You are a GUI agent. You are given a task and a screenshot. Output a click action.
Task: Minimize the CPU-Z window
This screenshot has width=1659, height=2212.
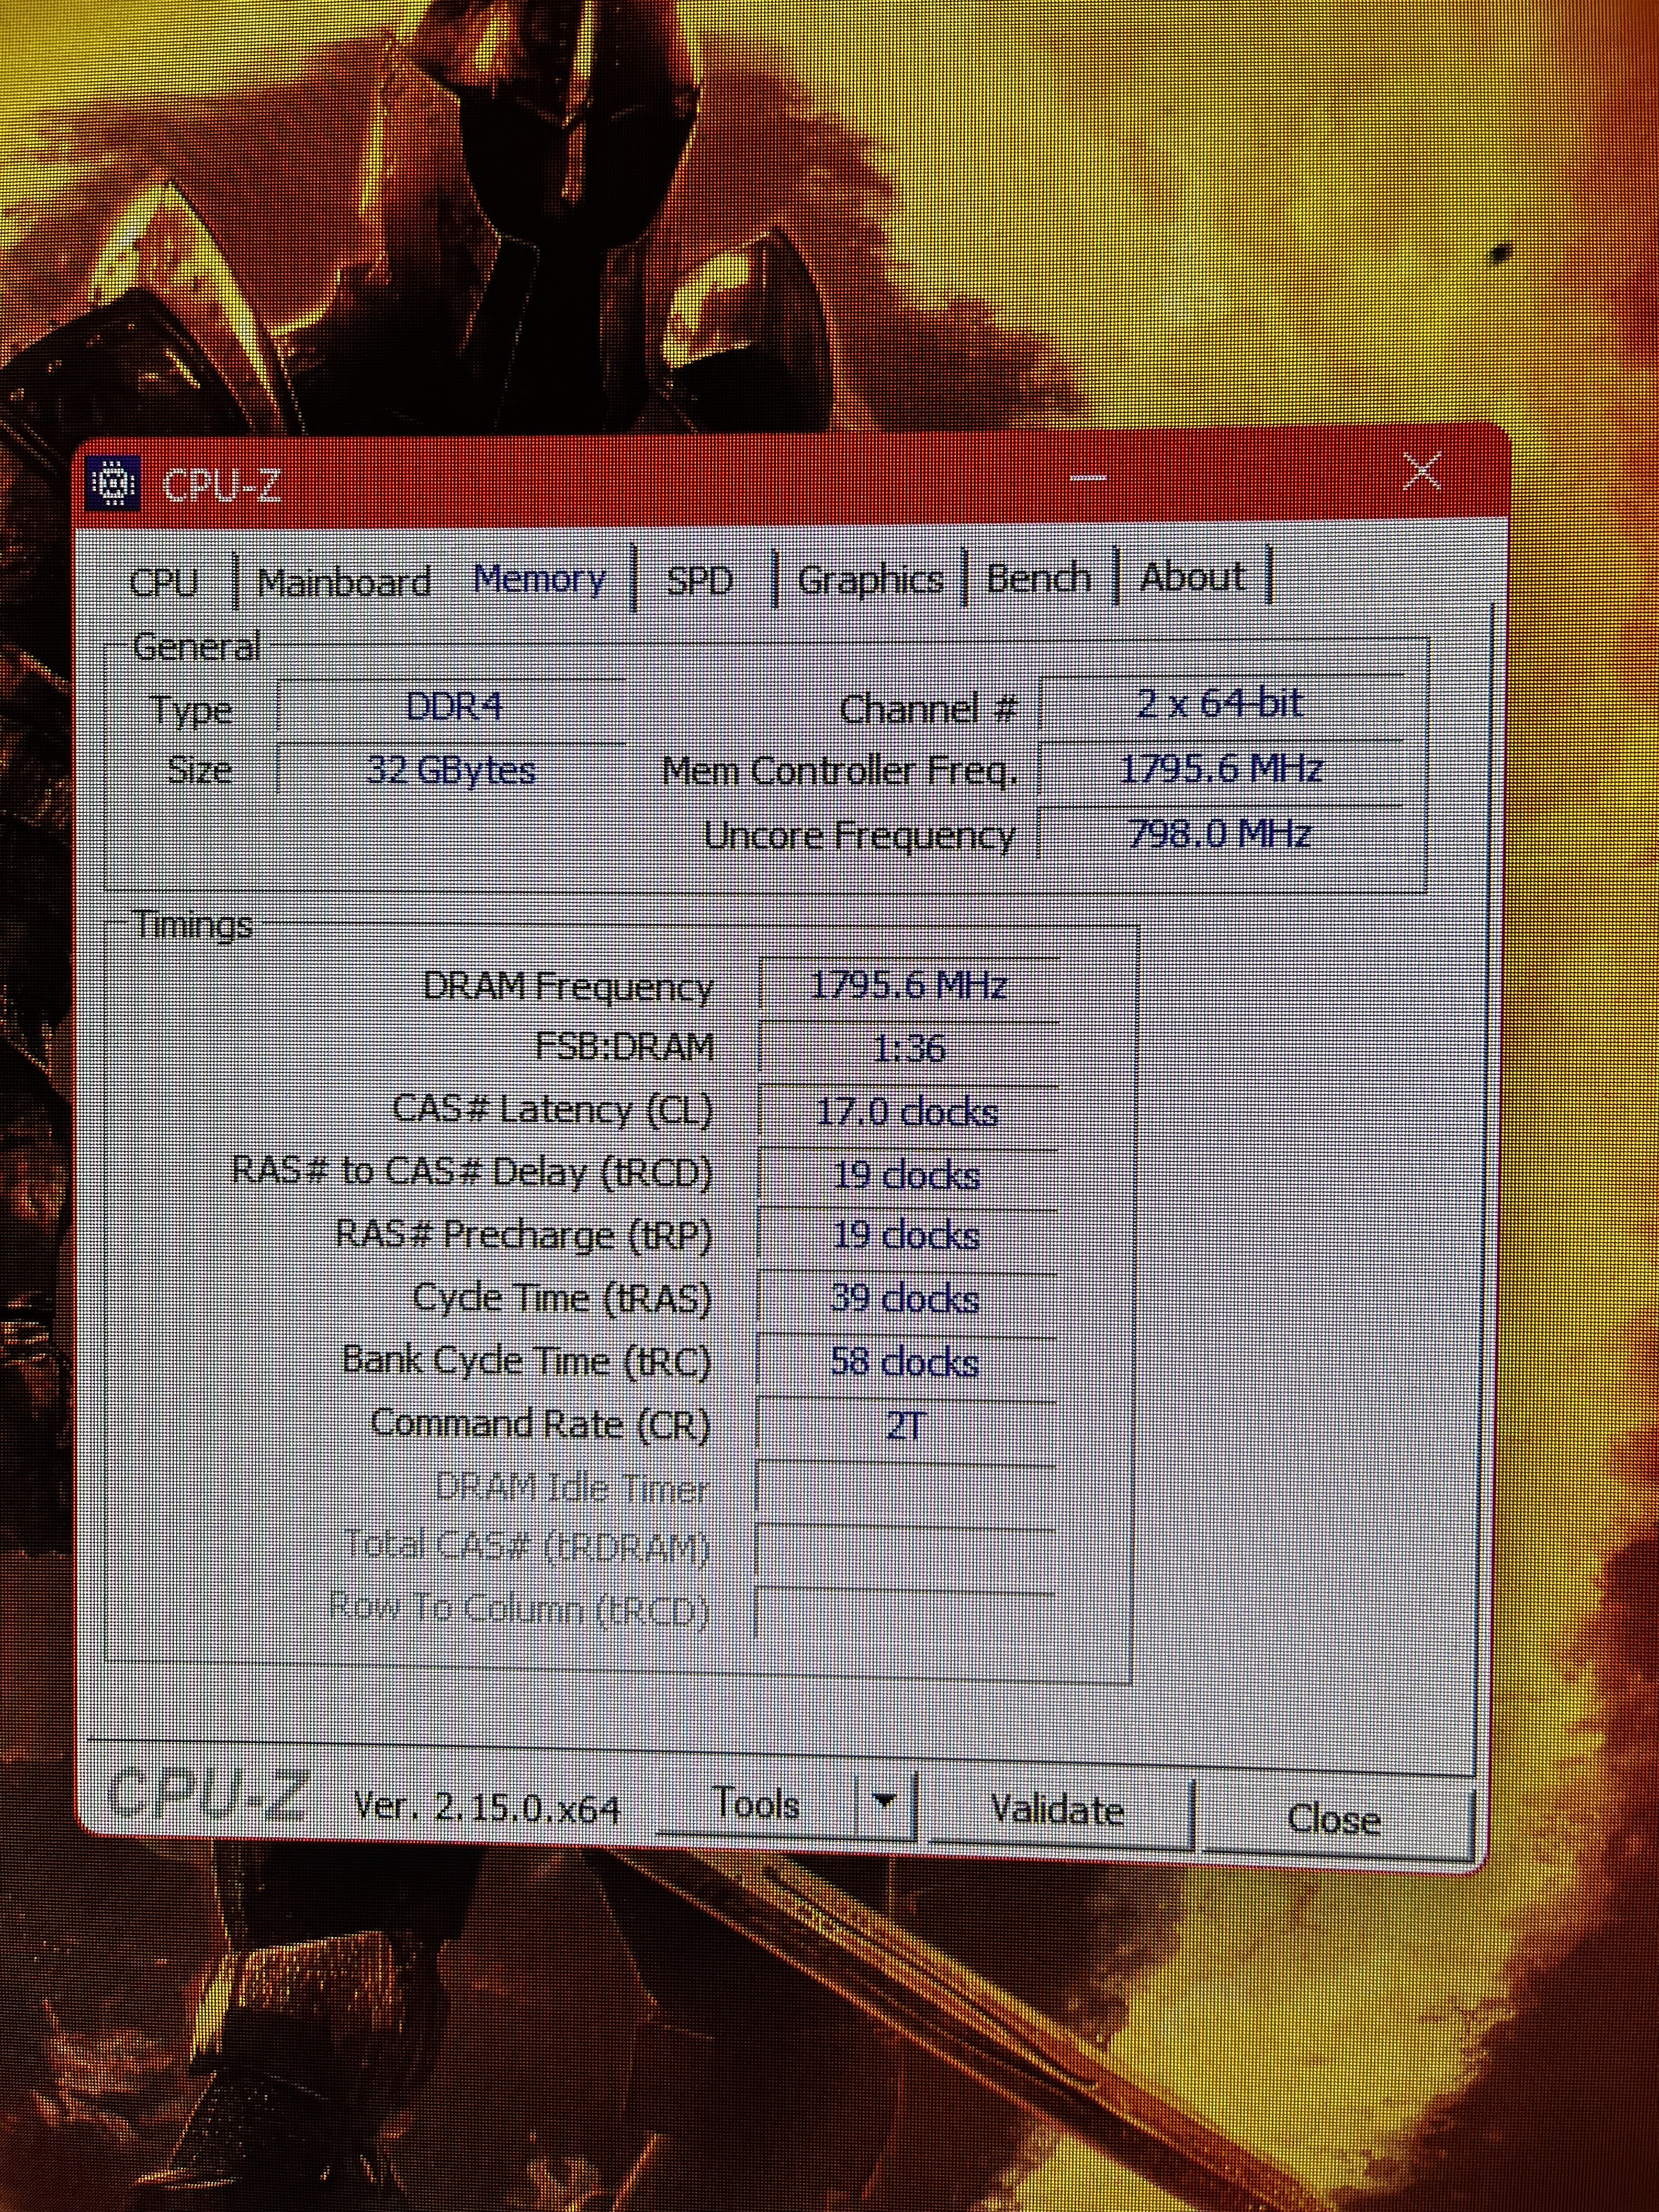pyautogui.click(x=1088, y=478)
